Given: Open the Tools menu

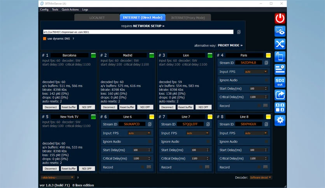Looking at the screenshot, I should (x=55, y=10).
